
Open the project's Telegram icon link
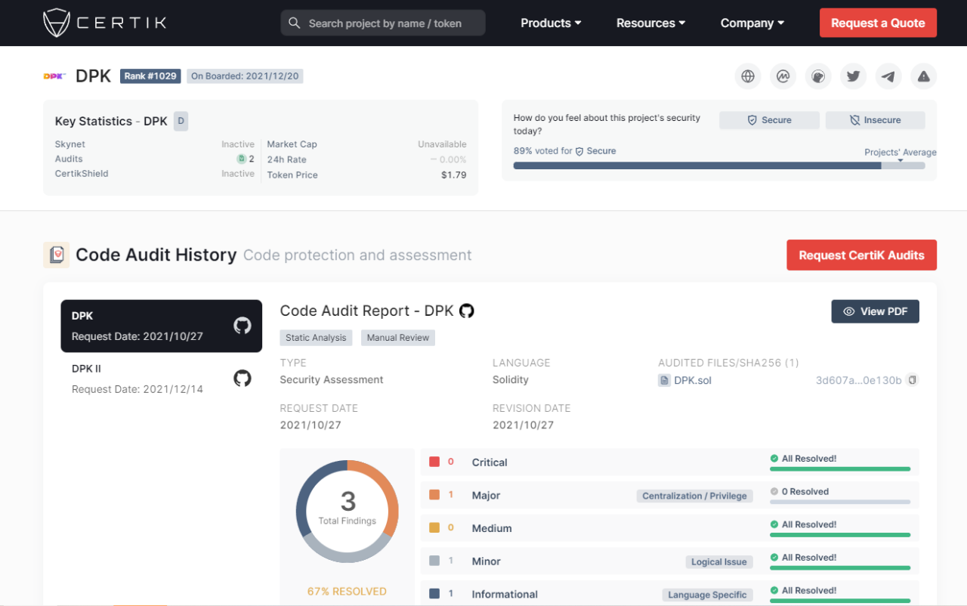pos(888,76)
